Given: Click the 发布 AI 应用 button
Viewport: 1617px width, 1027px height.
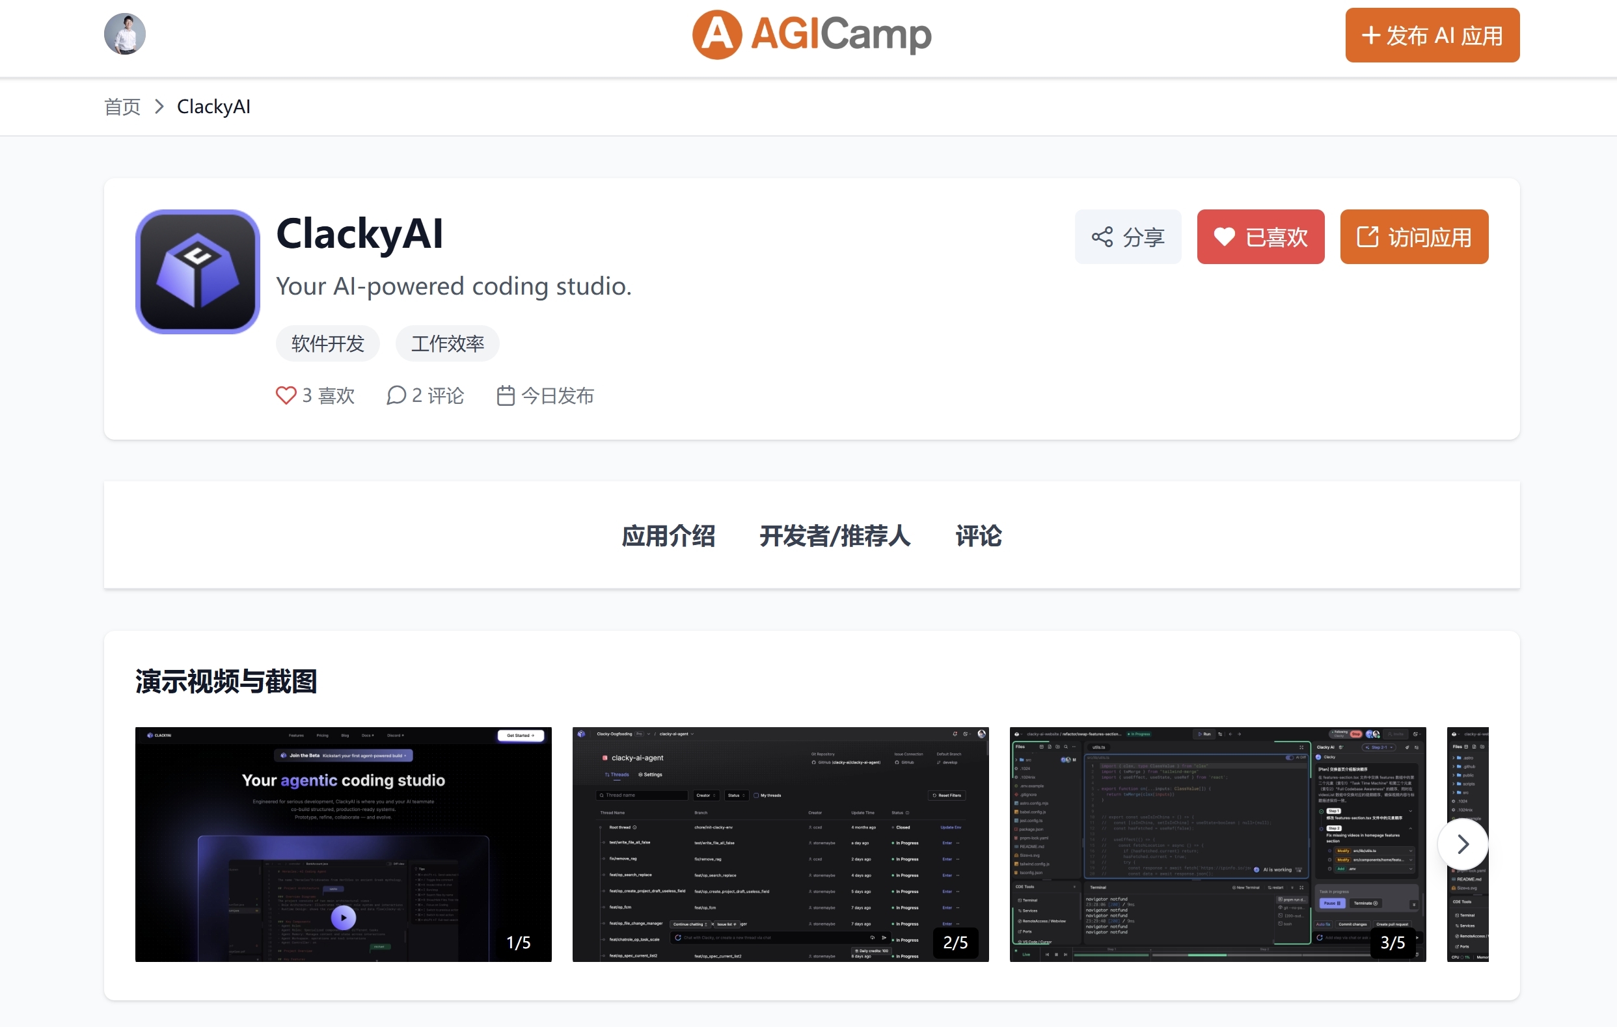Looking at the screenshot, I should tap(1432, 35).
